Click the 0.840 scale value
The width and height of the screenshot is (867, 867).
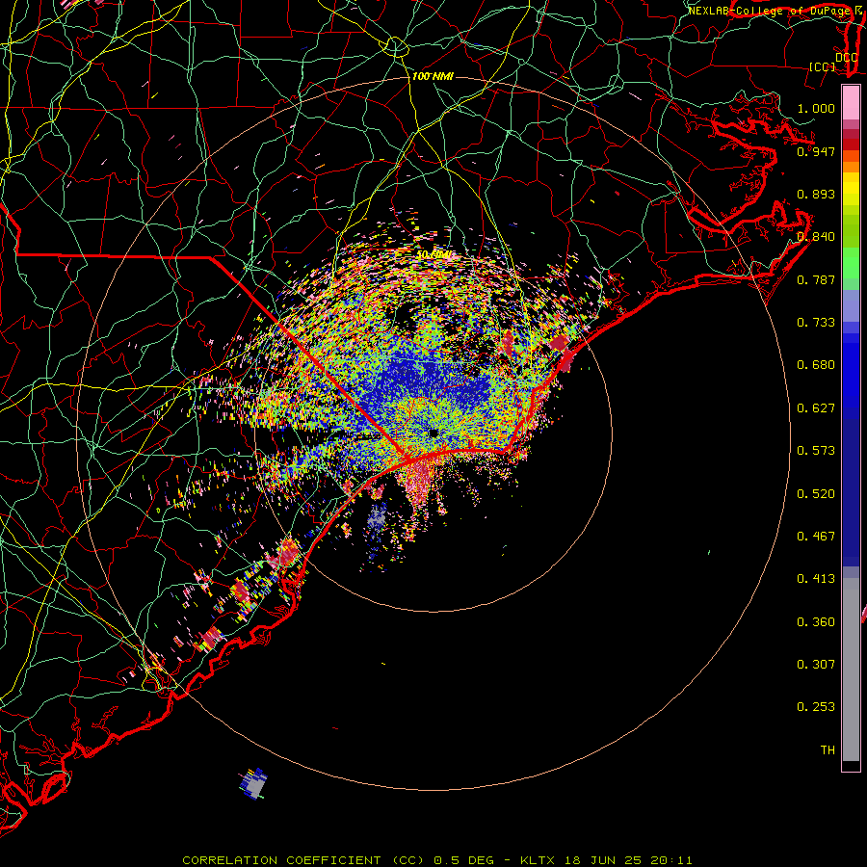816,237
